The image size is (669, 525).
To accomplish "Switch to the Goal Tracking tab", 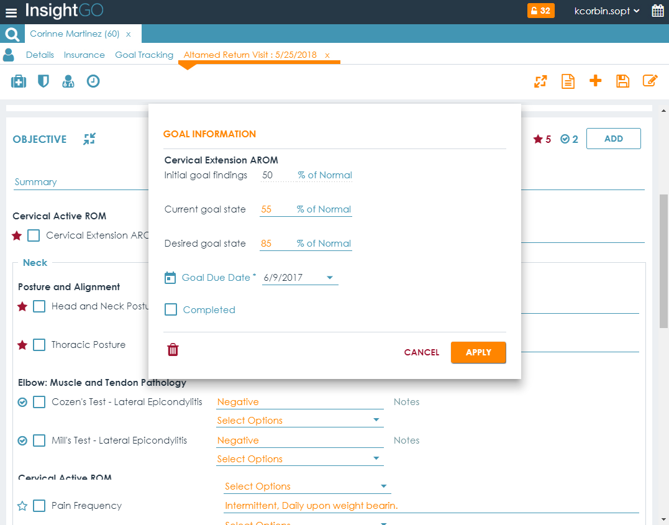I will coord(144,55).
